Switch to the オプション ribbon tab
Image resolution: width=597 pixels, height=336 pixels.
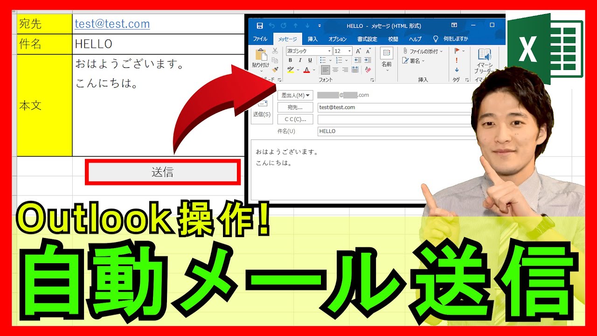click(338, 39)
